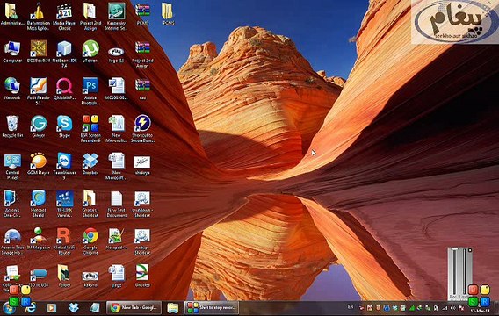Select the New Microsoft Excel file
Screen dimensions: 499x316
pos(117,128)
